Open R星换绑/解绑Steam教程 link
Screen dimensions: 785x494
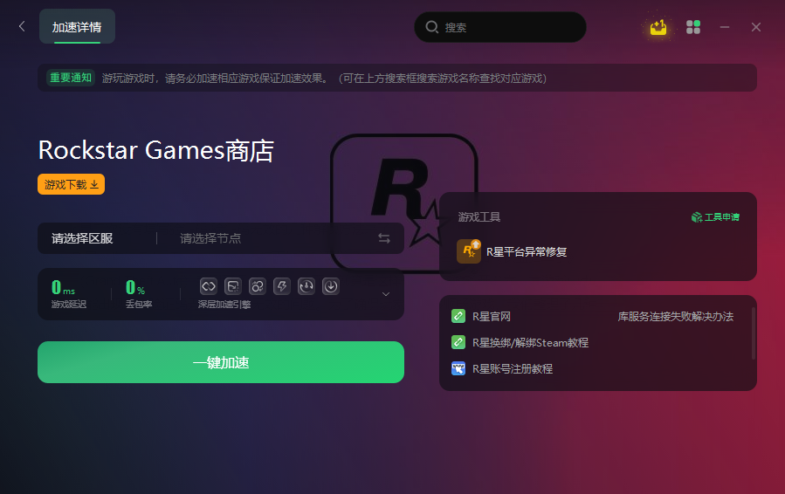tap(530, 343)
